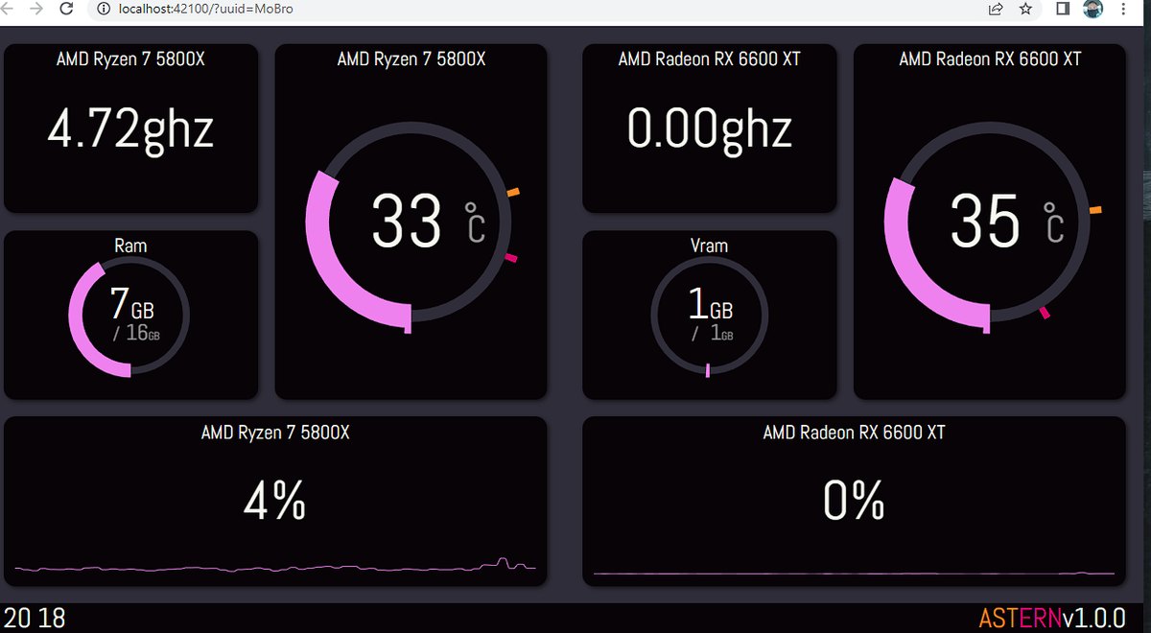Screen dimensions: 1151x633
Task: Click the orange marker on the 33 °C gauge
Action: pos(513,193)
